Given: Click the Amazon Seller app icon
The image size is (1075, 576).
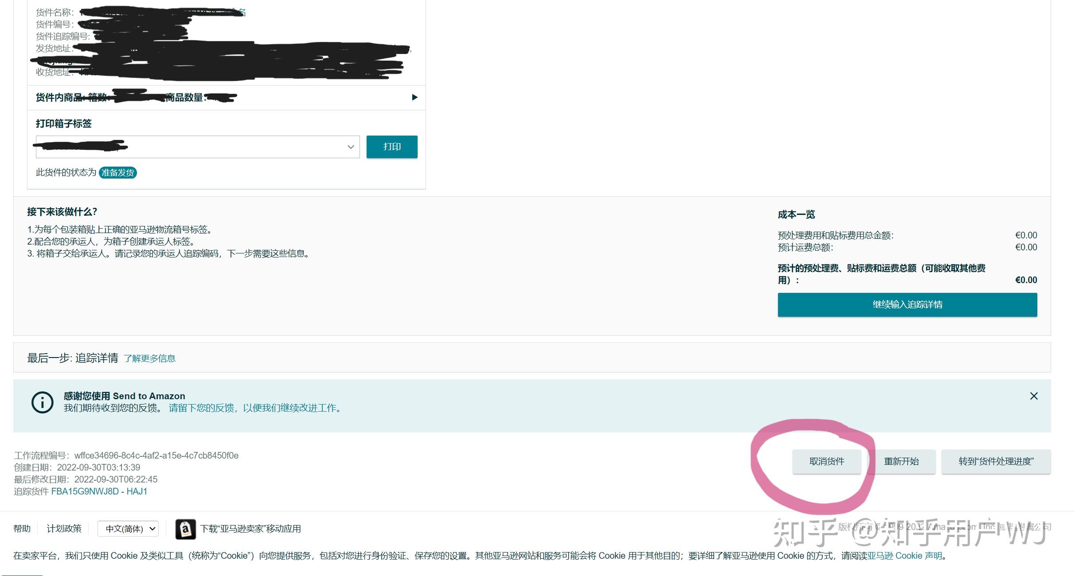Looking at the screenshot, I should pyautogui.click(x=186, y=529).
